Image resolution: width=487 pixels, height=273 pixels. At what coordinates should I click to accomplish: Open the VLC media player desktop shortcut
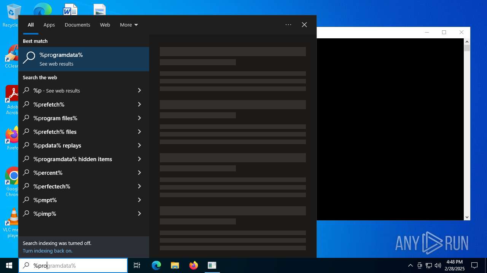(x=11, y=223)
